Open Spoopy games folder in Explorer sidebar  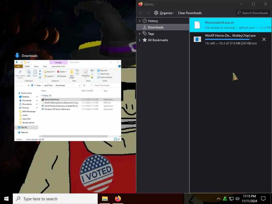28,122
